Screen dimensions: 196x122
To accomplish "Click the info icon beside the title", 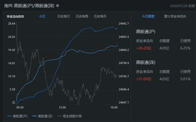I will [57, 6].
